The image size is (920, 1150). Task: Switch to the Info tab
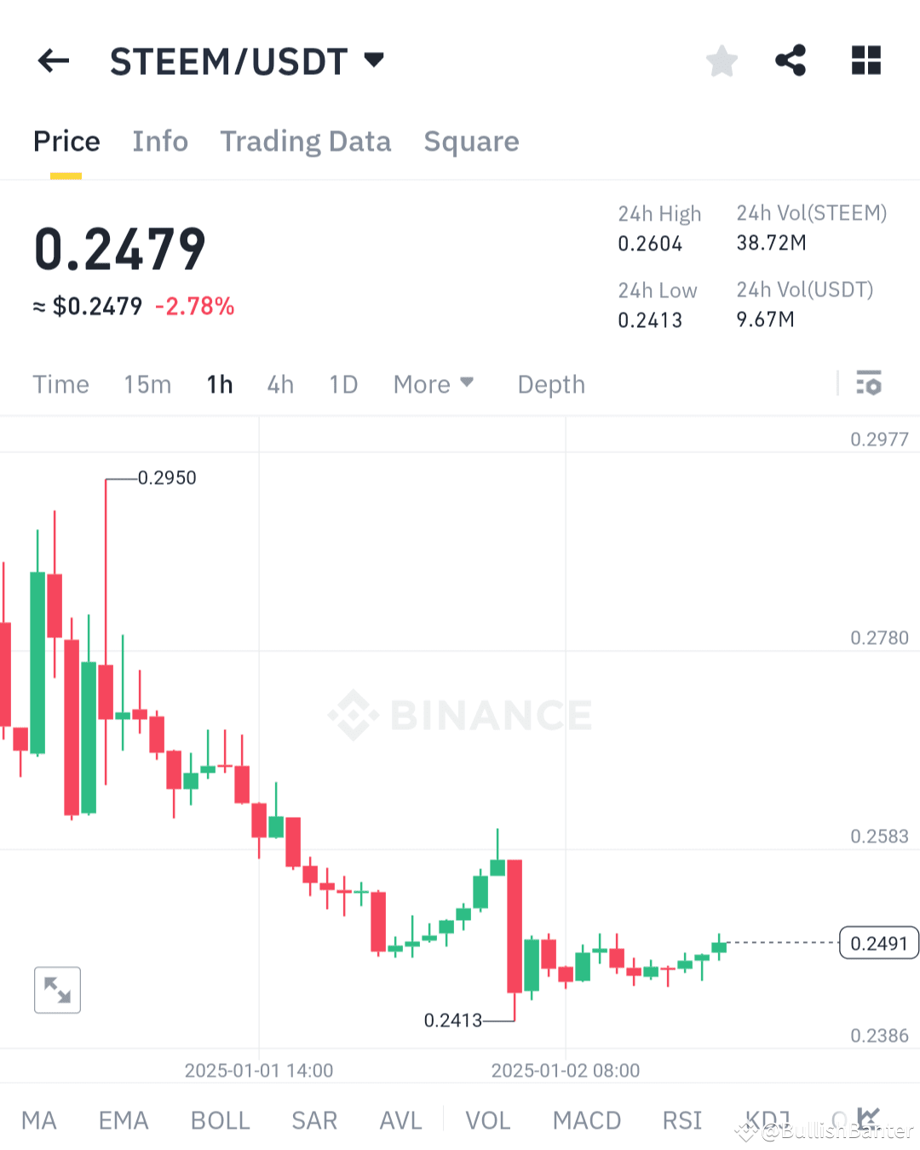pos(160,141)
